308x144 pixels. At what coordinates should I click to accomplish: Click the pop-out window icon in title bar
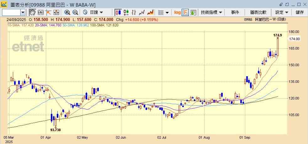point(287,4)
